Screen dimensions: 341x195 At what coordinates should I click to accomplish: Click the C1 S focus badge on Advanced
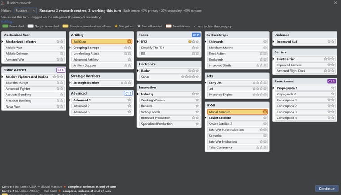pyautogui.click(x=128, y=93)
